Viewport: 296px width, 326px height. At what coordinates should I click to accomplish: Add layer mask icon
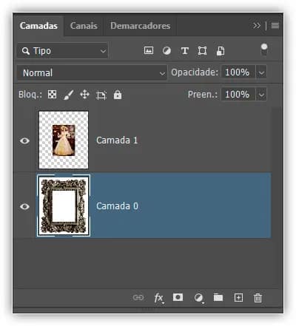pyautogui.click(x=178, y=297)
